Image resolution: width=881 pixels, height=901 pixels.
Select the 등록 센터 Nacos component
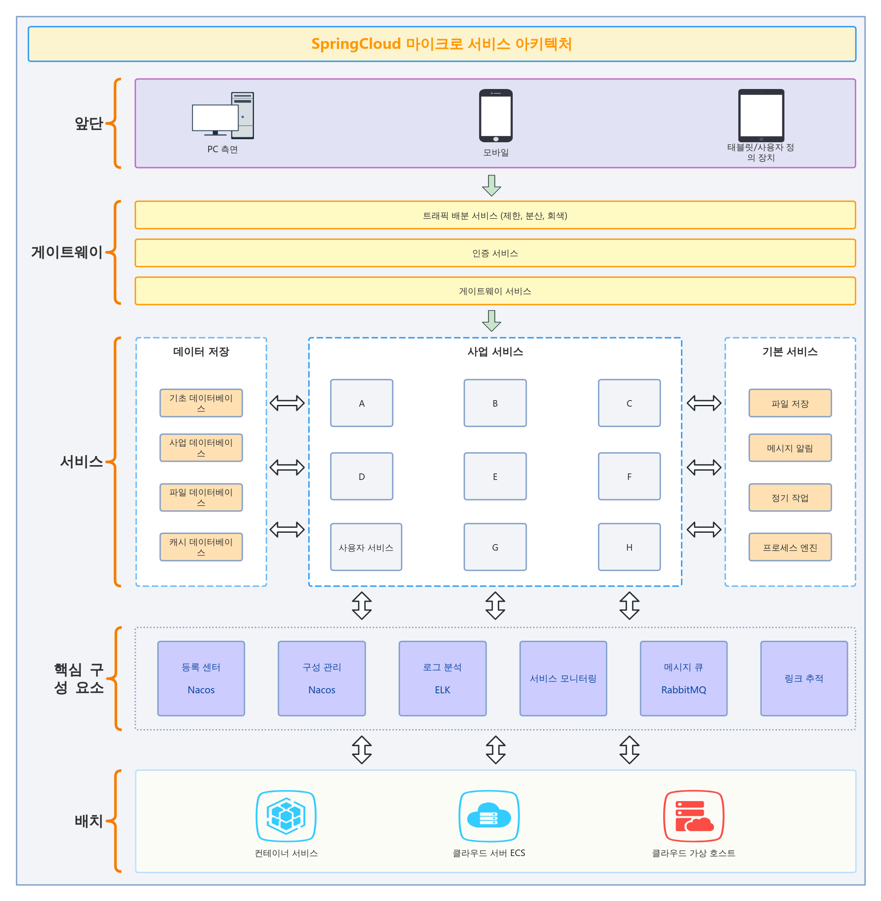pyautogui.click(x=201, y=678)
